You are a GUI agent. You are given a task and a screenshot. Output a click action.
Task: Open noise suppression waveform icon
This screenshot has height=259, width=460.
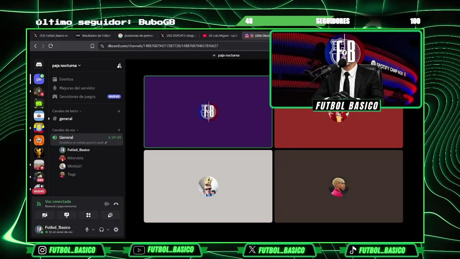(x=107, y=204)
